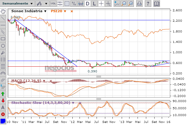Image resolution: width=189 pixels, height=125 pixels.
Task: Open the Stochastic Slow indicator menu
Action: coord(73,103)
